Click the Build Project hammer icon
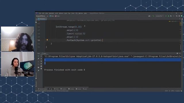The height and width of the screenshot is (103, 184). click(153, 16)
